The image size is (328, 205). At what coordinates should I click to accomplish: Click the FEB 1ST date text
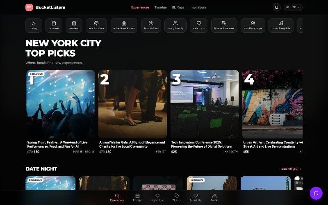point(161,152)
